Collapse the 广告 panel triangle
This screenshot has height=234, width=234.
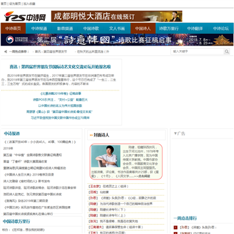coord(175,133)
